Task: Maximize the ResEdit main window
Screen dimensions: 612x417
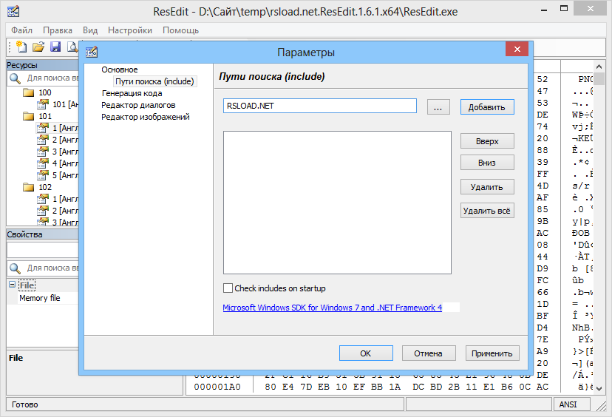Action: (564, 9)
